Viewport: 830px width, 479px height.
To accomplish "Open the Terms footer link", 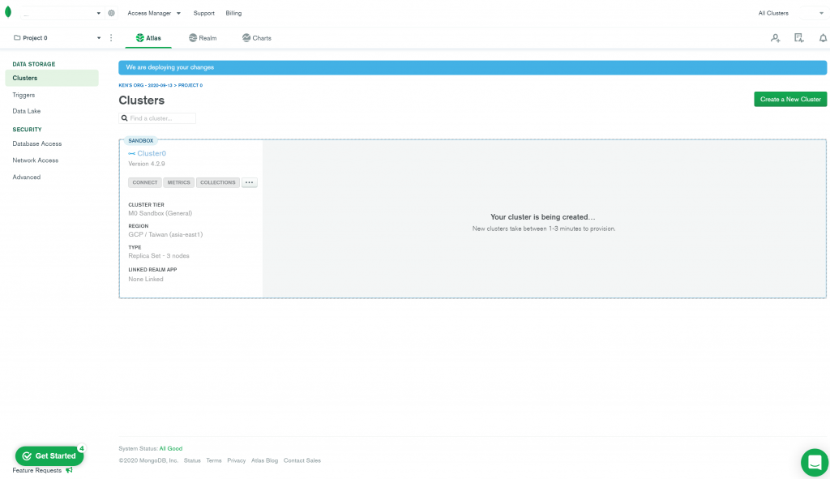I will tap(214, 460).
